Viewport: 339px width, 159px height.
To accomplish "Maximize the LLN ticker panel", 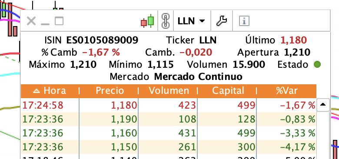I will 59,21.
